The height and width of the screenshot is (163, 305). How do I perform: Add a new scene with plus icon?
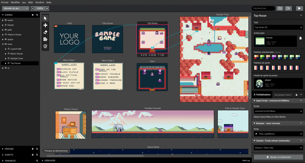(33, 15)
